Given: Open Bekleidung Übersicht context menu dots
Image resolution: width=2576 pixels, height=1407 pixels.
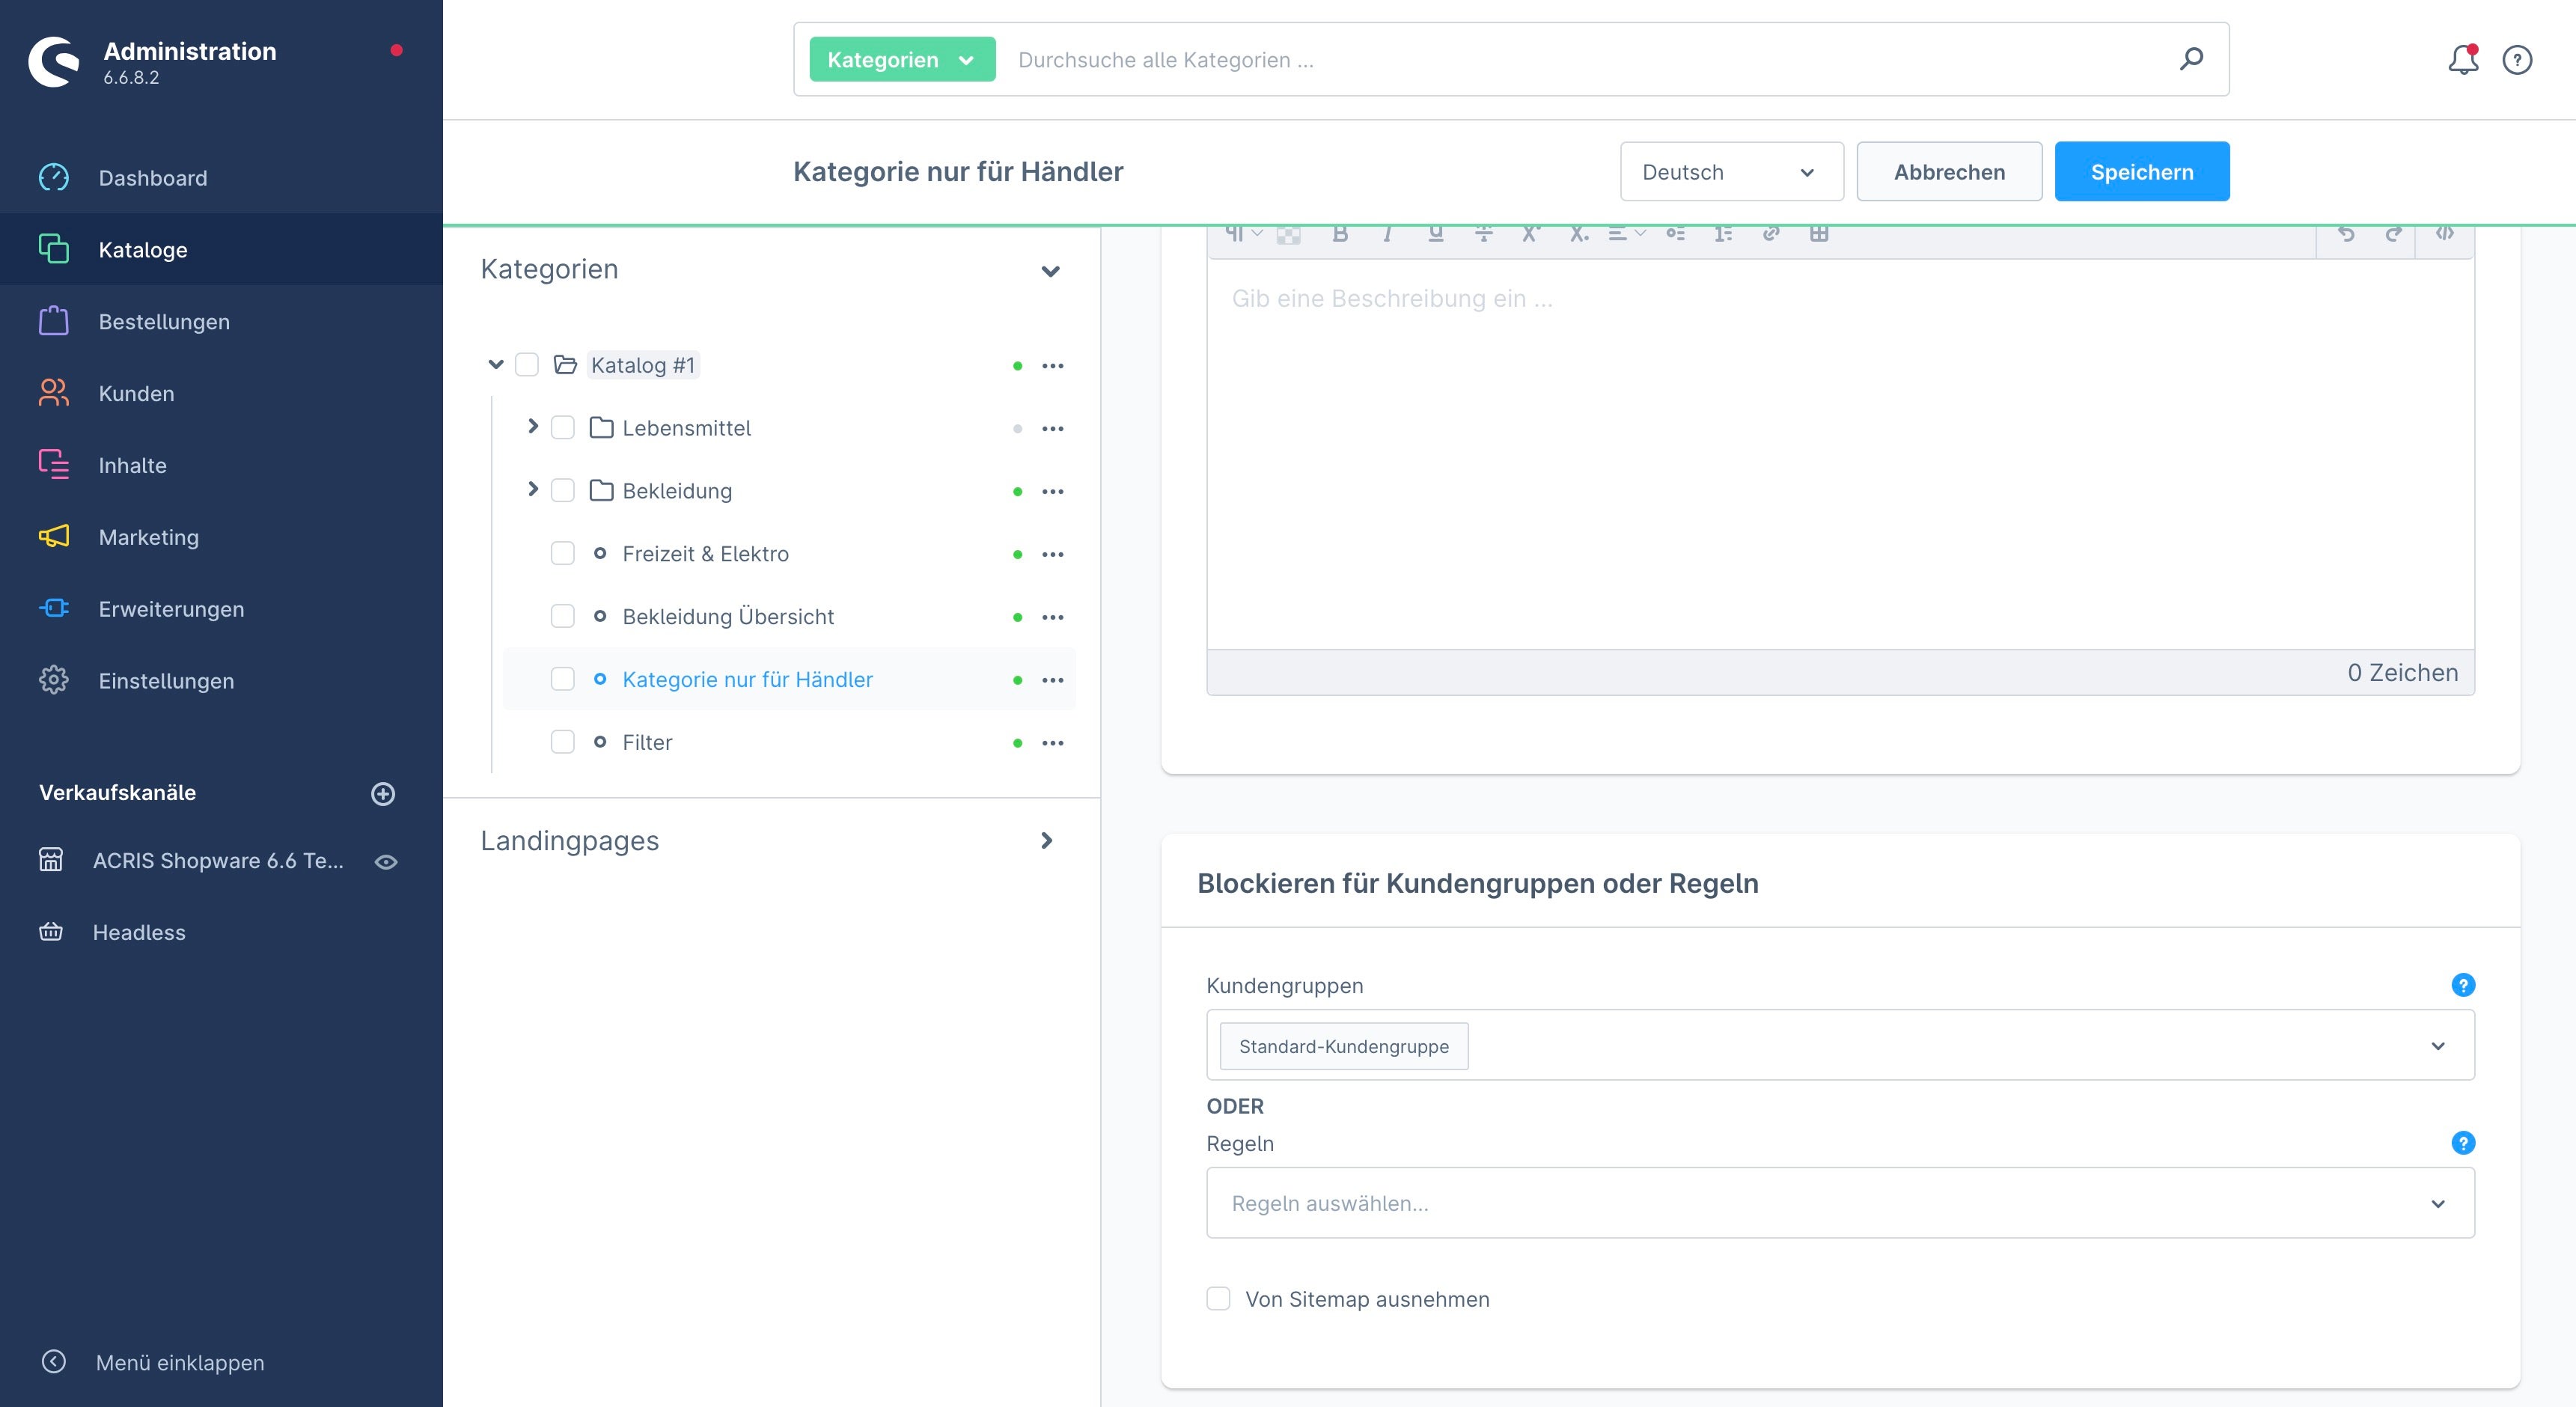Looking at the screenshot, I should coord(1053,618).
